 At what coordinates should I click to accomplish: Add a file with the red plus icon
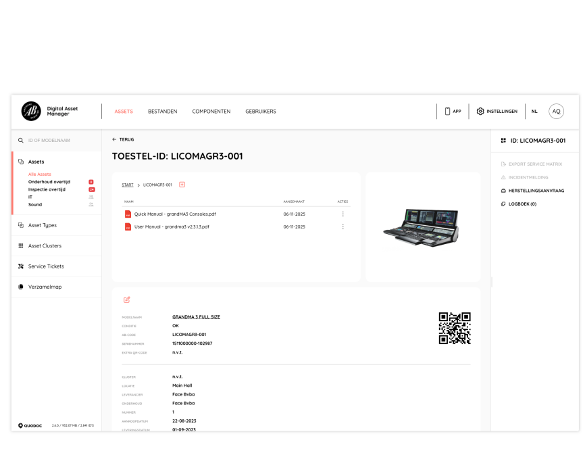coord(182,185)
